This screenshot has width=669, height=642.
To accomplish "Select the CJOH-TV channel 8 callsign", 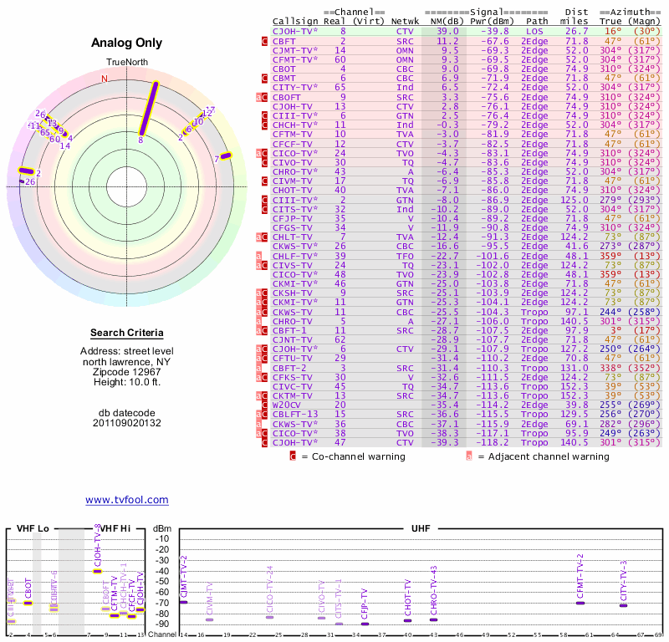I will 295,31.
